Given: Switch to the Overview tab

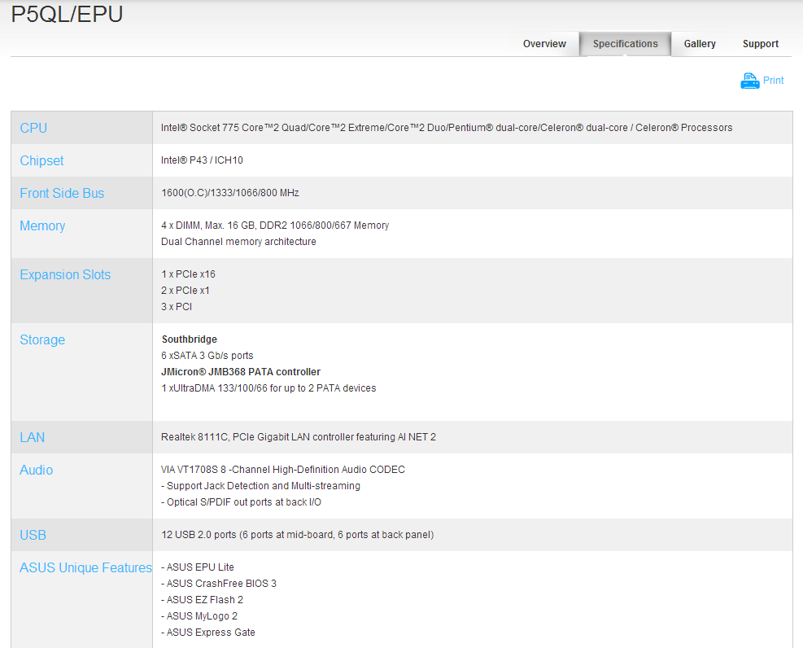Looking at the screenshot, I should [x=544, y=44].
